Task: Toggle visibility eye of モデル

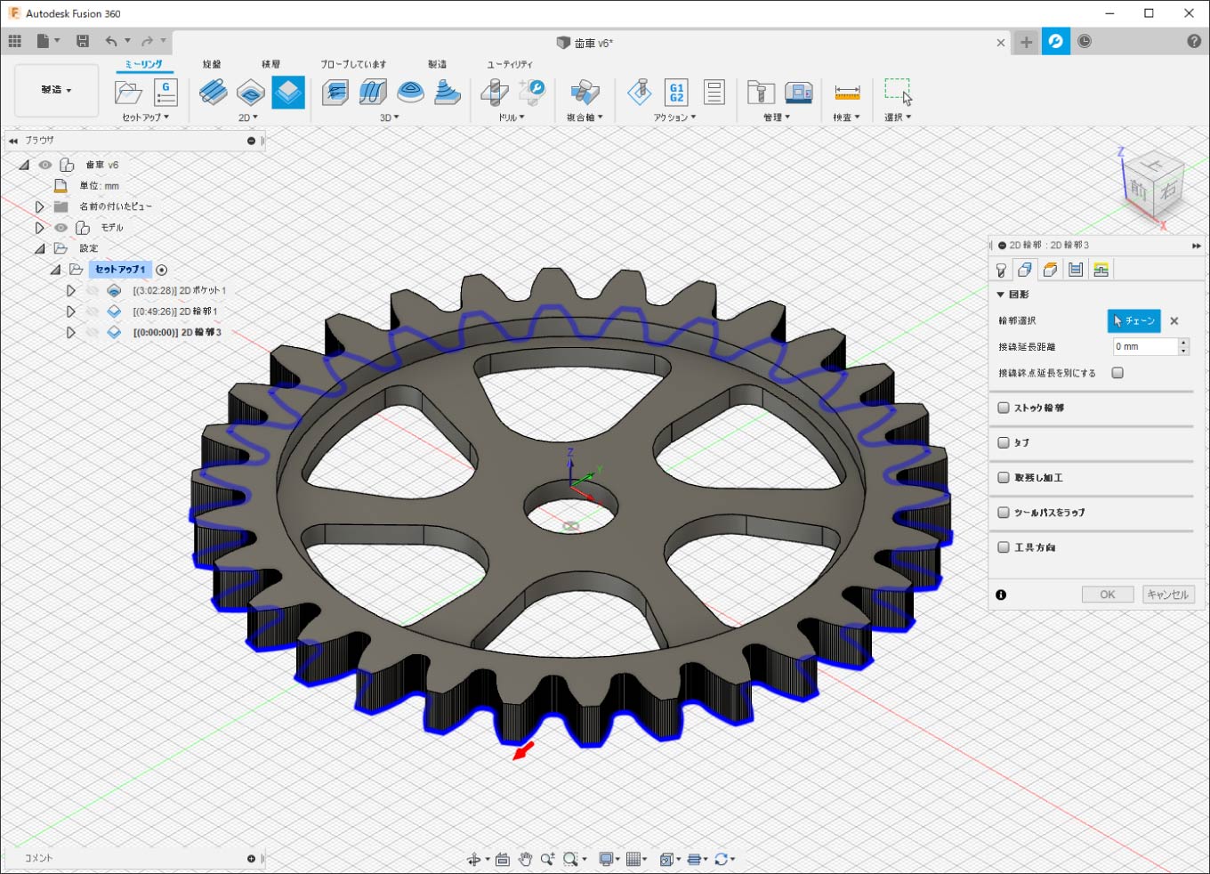Action: click(x=60, y=228)
